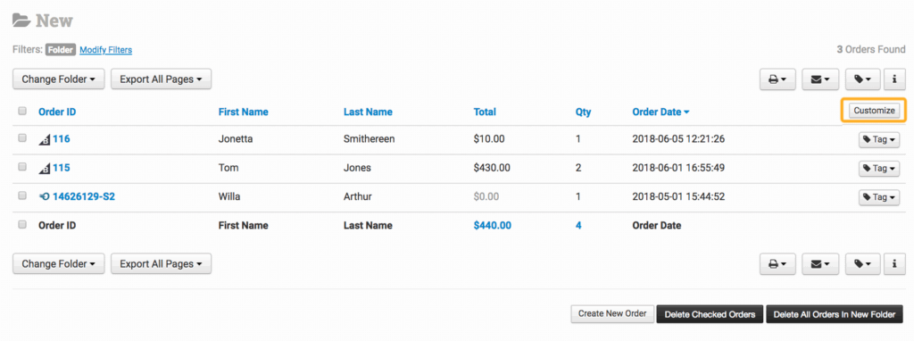The width and height of the screenshot is (914, 341).
Task: Open the bottom tag icon dropdown
Action: click(x=862, y=264)
